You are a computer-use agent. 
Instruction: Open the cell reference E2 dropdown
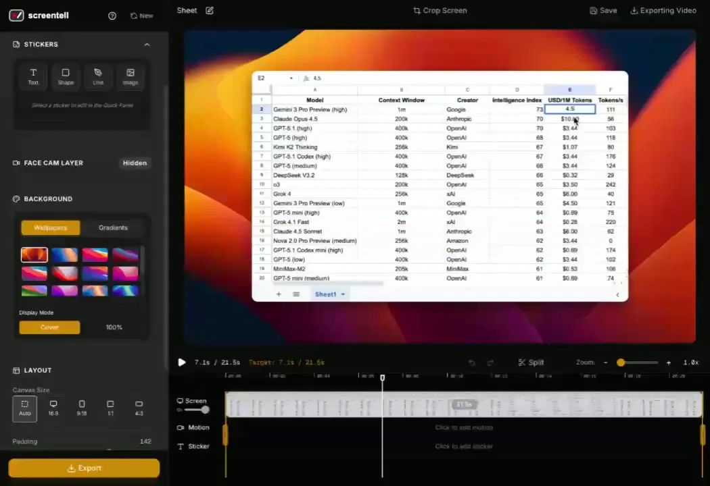coord(291,78)
